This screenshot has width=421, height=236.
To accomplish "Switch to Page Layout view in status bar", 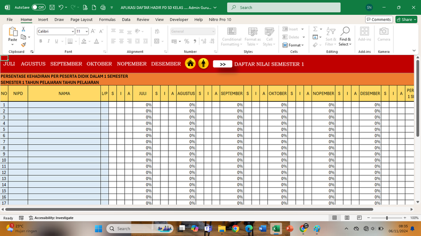I will tap(347, 218).
